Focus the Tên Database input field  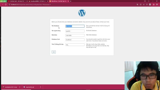[75, 26]
